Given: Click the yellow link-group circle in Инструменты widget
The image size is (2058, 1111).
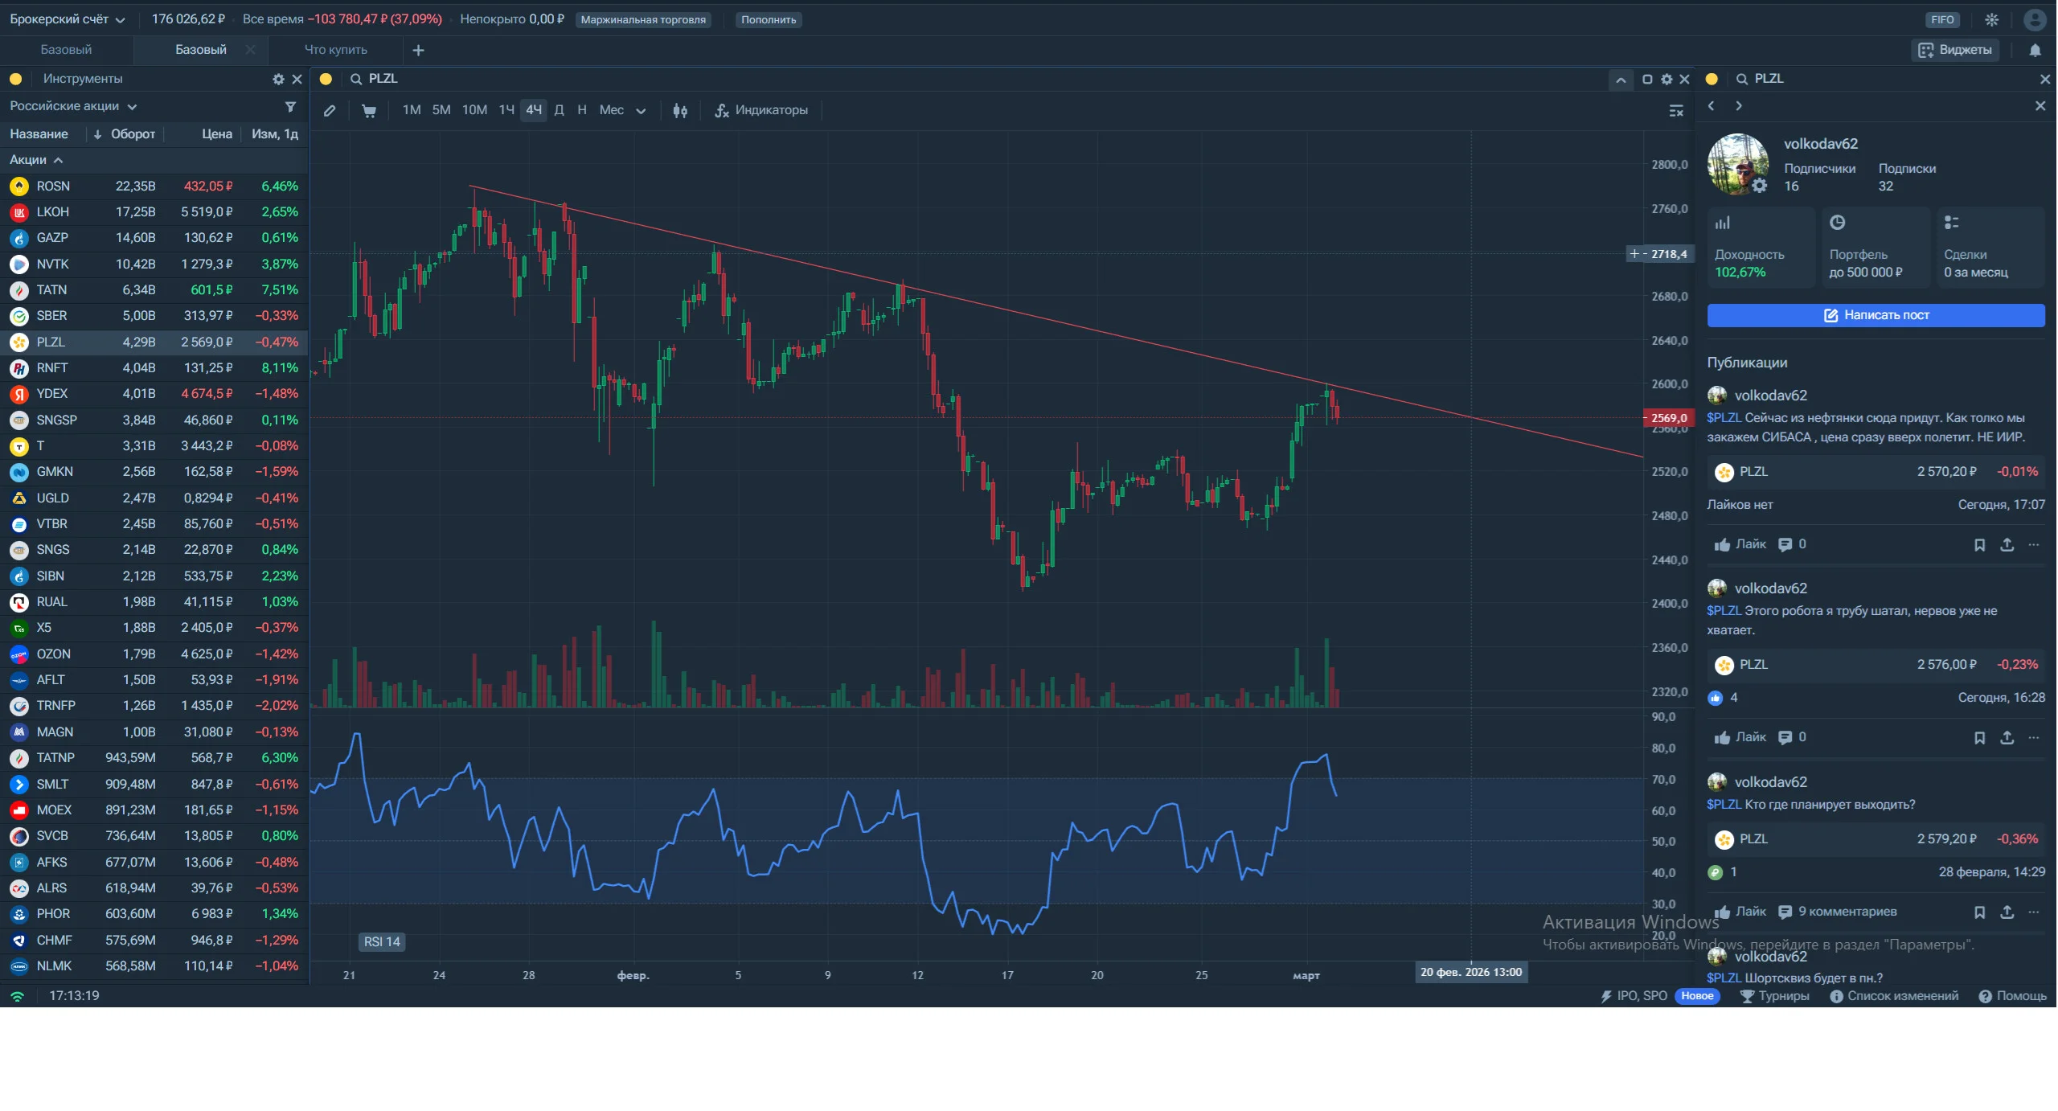Looking at the screenshot, I should tap(15, 79).
